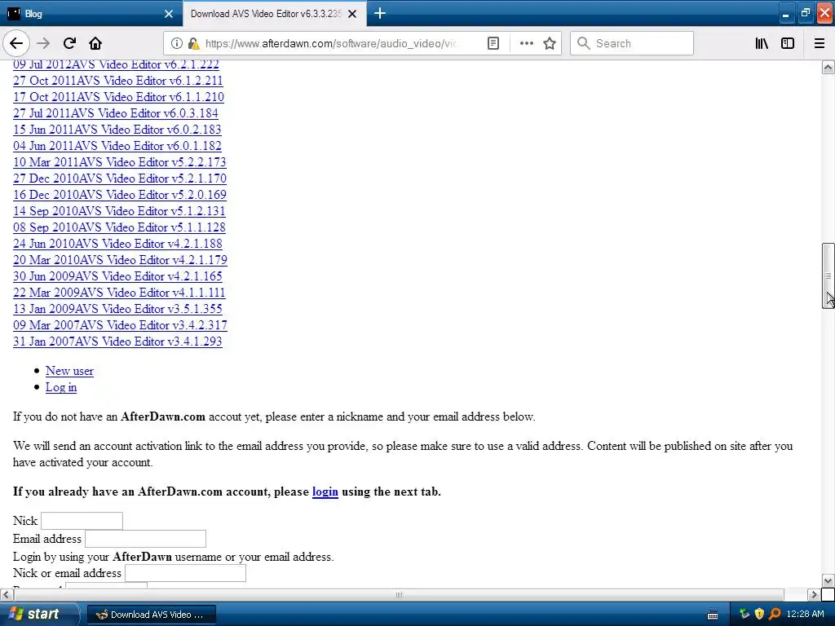The height and width of the screenshot is (626, 835).
Task: Click the network connection tray icon
Action: (x=744, y=615)
